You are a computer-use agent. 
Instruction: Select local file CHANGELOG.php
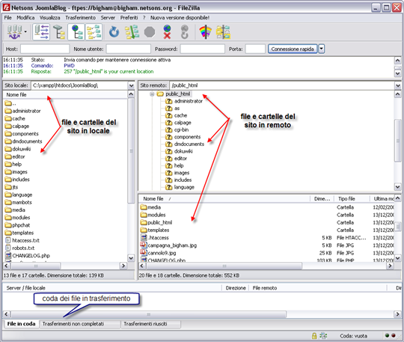point(31,256)
